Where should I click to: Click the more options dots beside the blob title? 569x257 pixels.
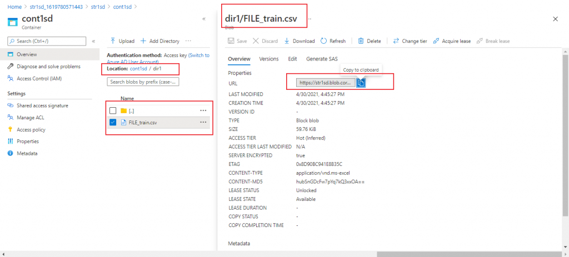[x=310, y=19]
